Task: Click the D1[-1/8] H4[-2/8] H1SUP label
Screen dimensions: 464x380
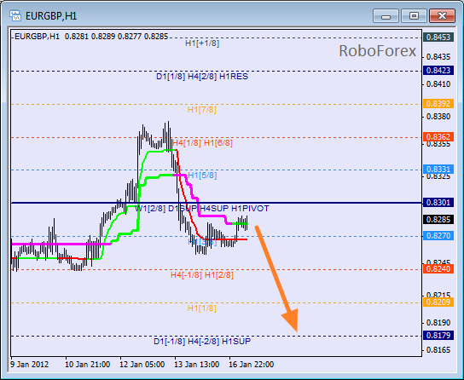Action: click(202, 342)
